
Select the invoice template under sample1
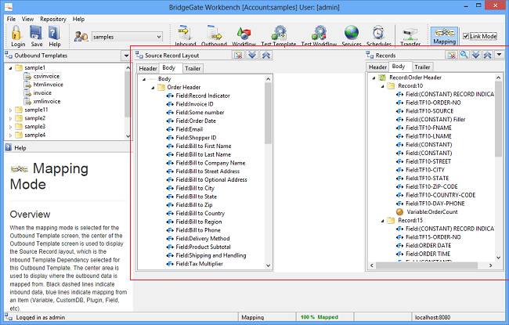tap(42, 93)
